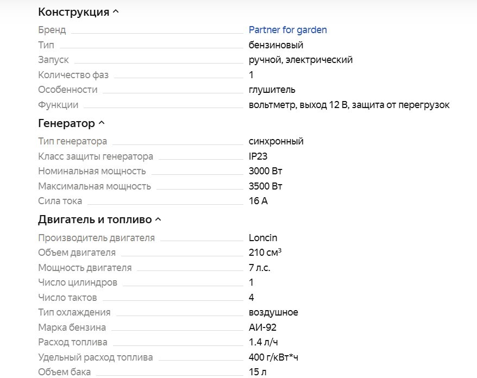Click the Бренд label
The image size is (477, 378).
[52, 30]
